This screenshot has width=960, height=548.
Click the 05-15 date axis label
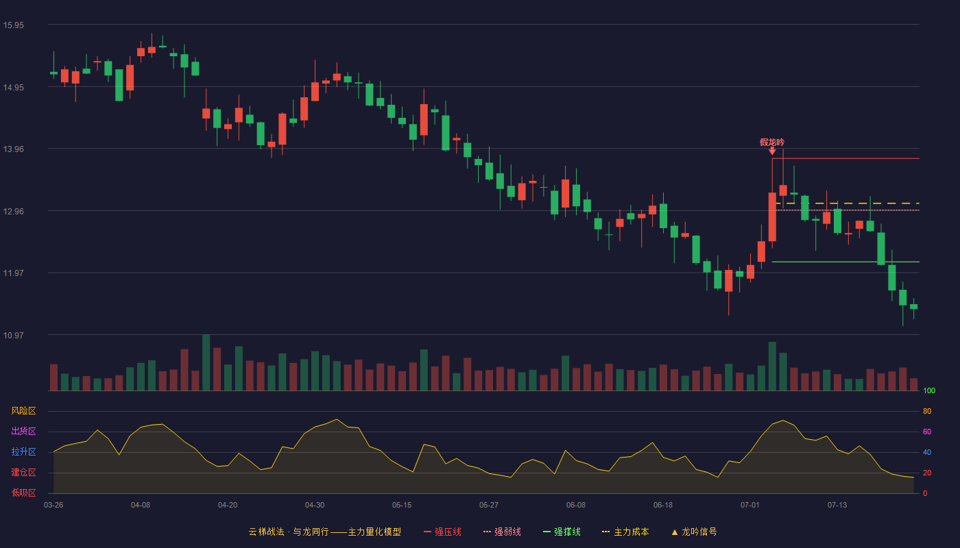pyautogui.click(x=402, y=505)
